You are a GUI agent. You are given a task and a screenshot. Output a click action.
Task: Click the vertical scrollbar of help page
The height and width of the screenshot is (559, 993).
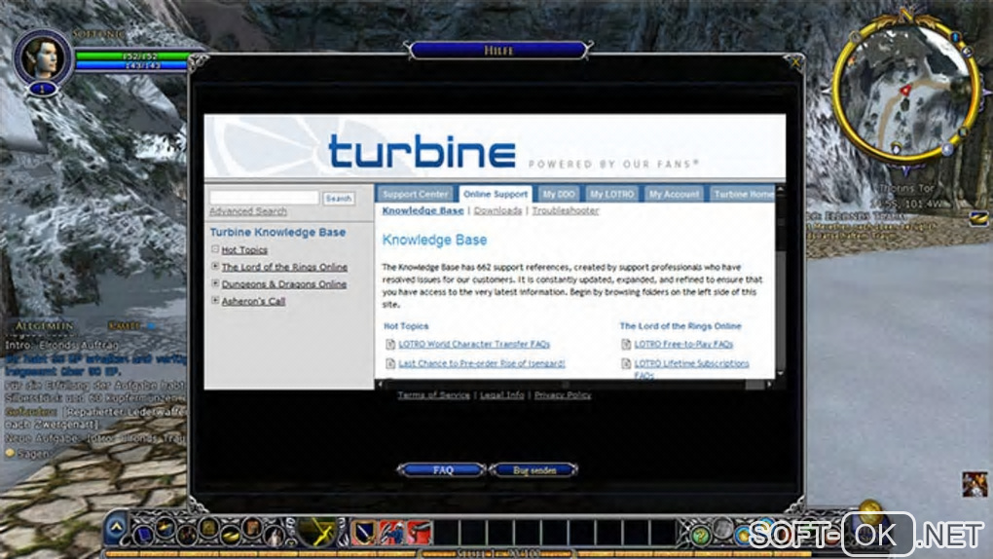[x=780, y=281]
